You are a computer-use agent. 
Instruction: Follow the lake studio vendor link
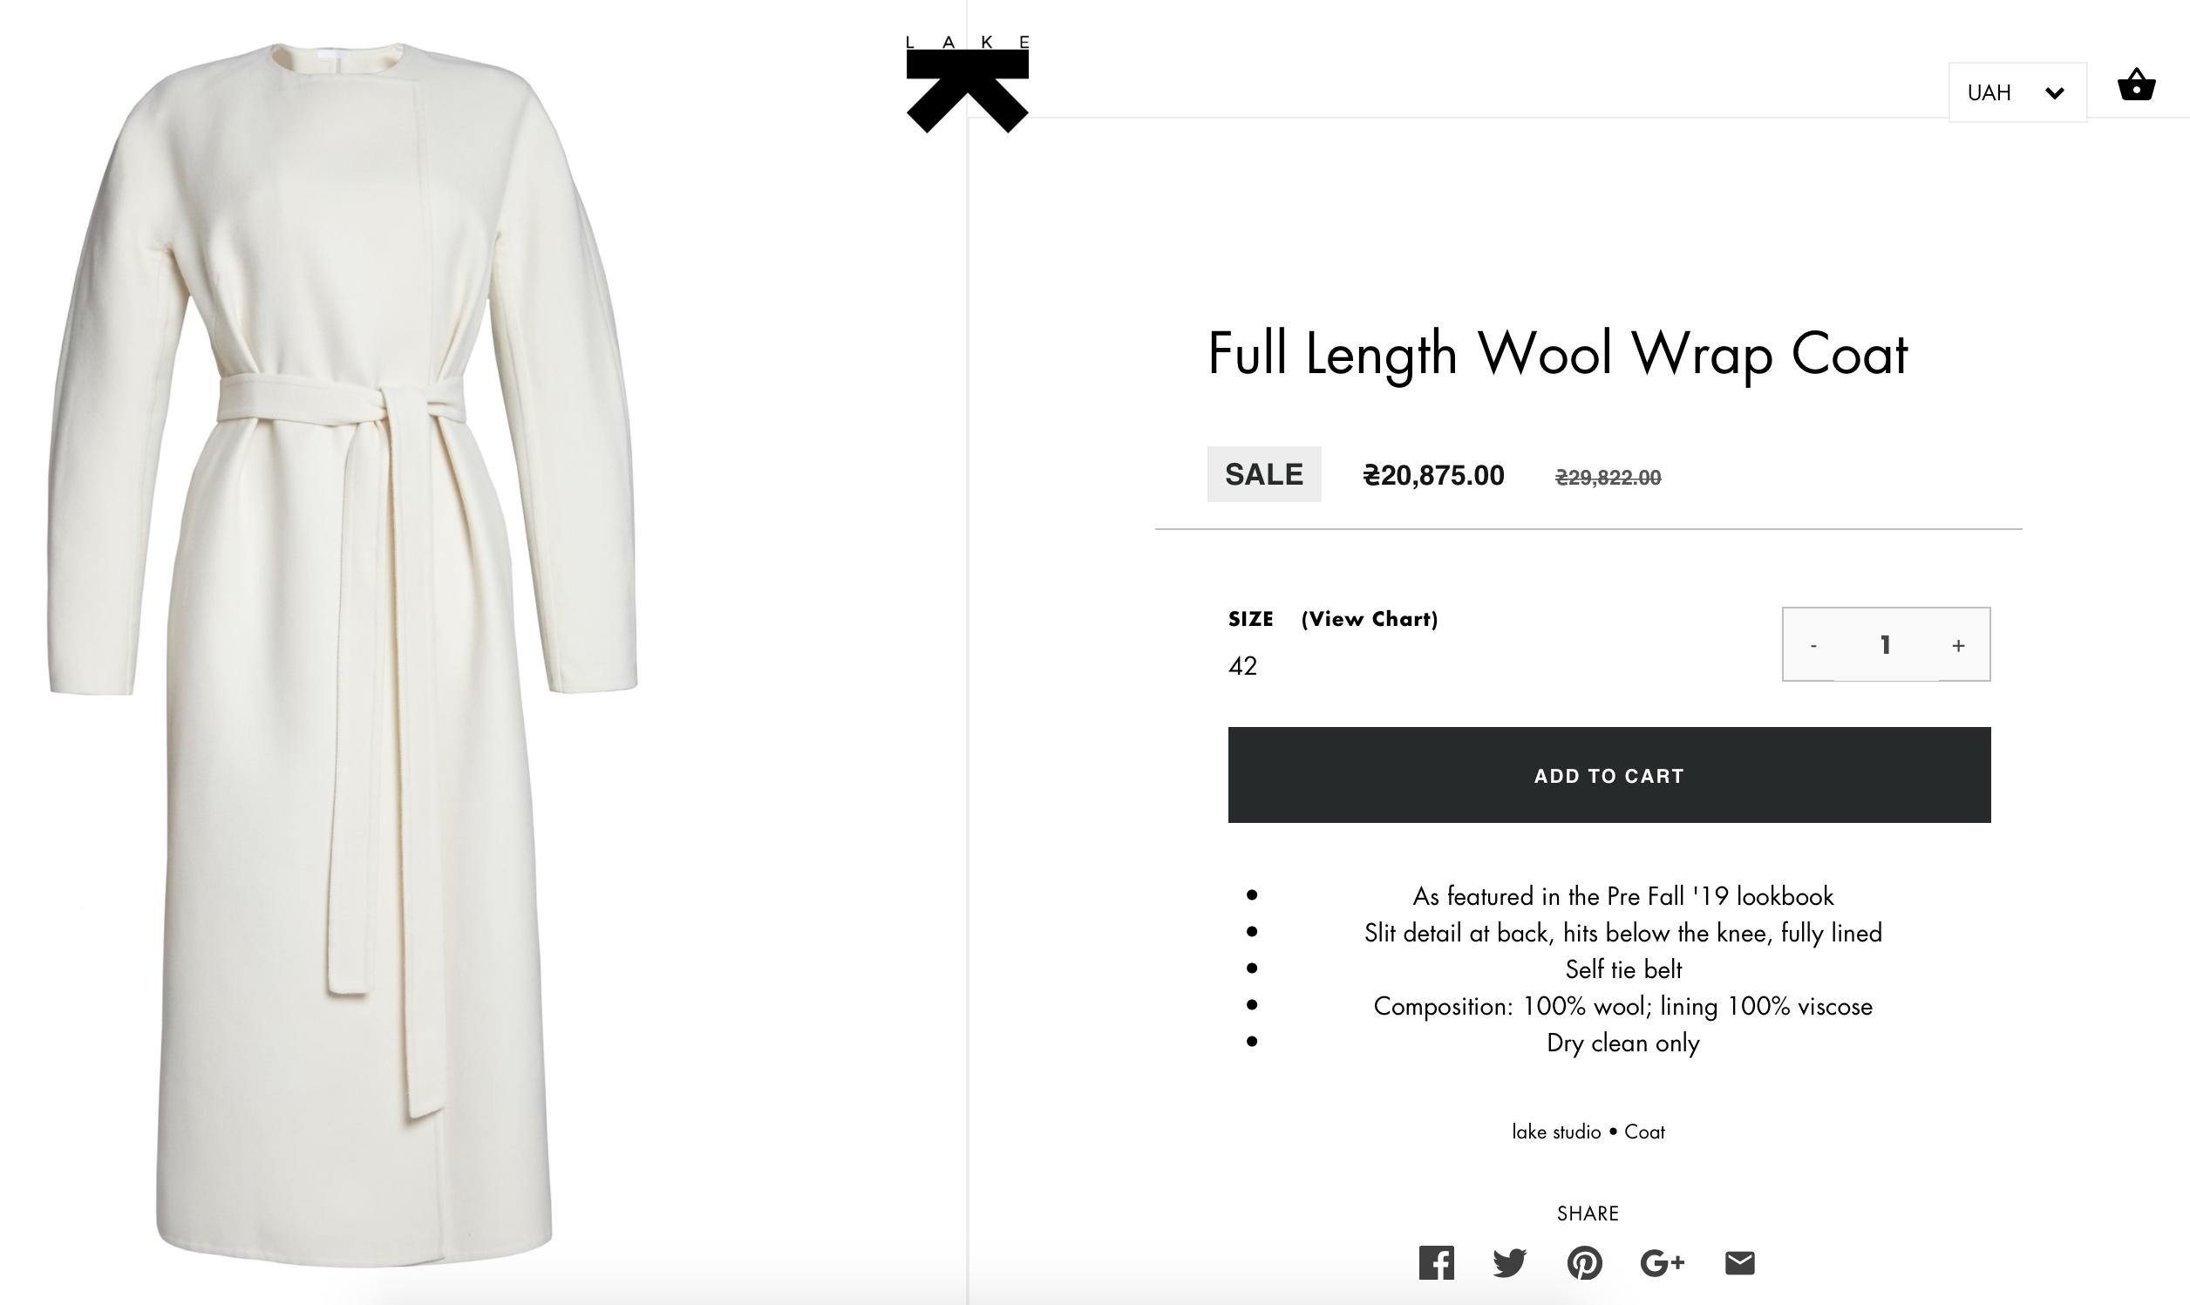click(x=1555, y=1132)
